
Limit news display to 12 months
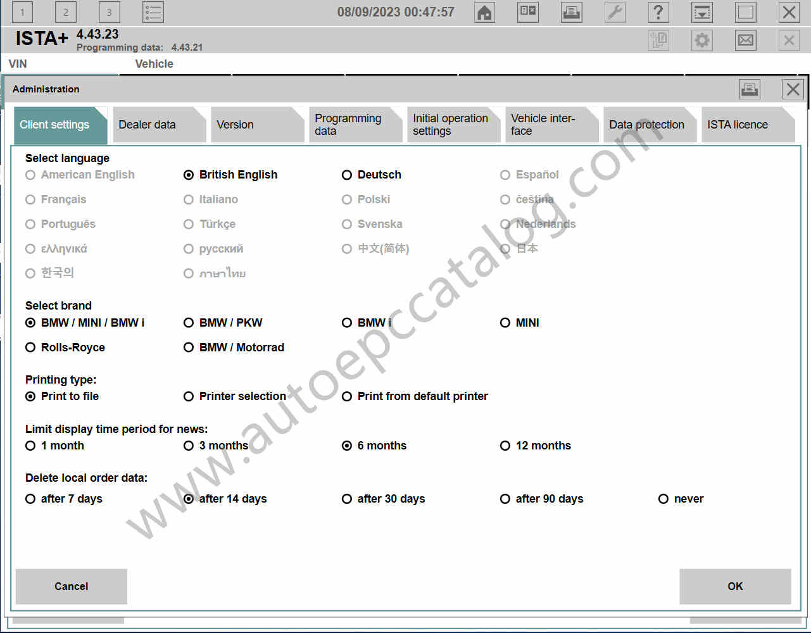pos(536,446)
